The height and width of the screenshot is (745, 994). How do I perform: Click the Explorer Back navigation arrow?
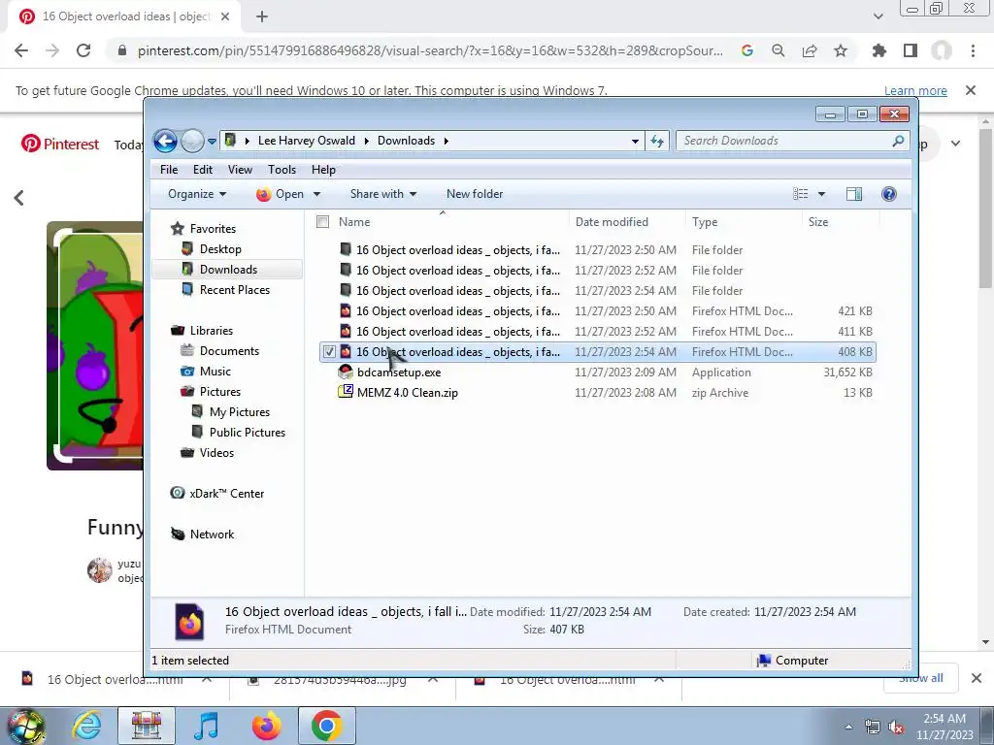coord(165,141)
